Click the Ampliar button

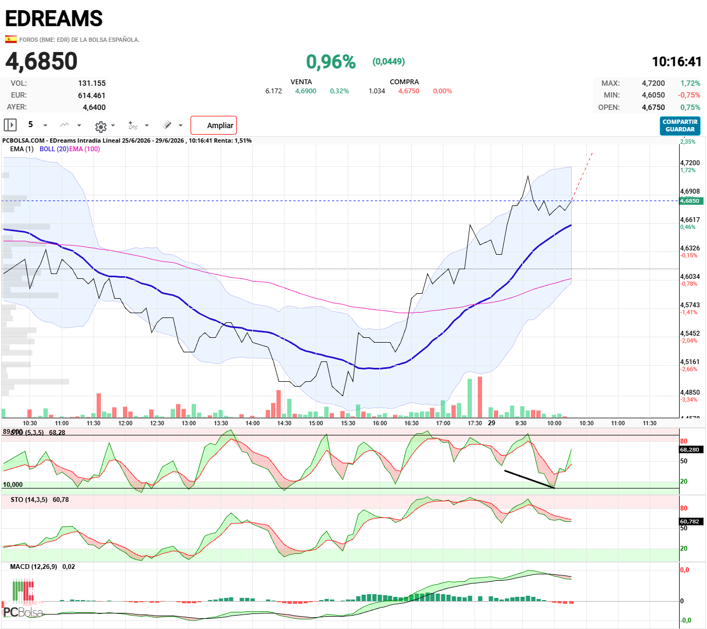coord(214,125)
